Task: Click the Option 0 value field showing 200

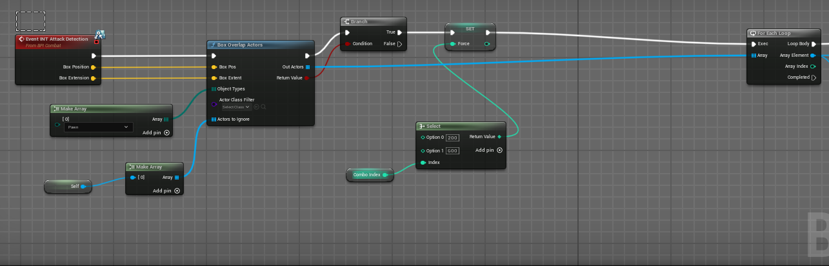Action: 452,138
